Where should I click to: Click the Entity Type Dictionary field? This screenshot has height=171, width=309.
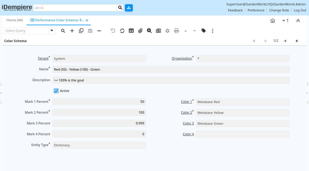coord(99,145)
